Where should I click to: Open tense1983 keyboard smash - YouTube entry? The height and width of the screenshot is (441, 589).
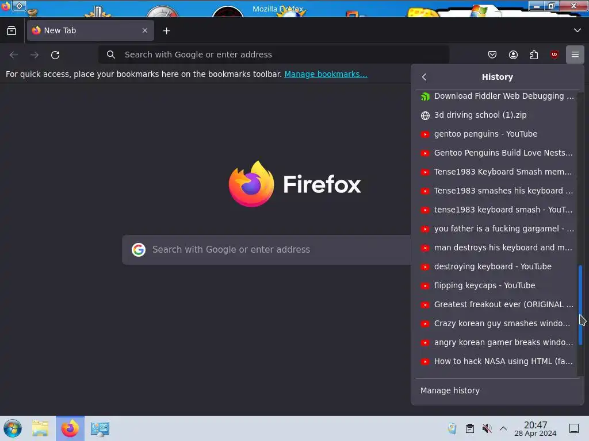(496, 210)
